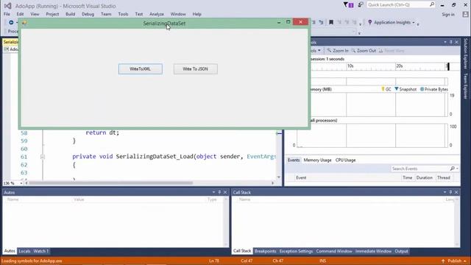Click the account avatar icon beside Sign in
The height and width of the screenshot is (265, 471).
tap(465, 14)
